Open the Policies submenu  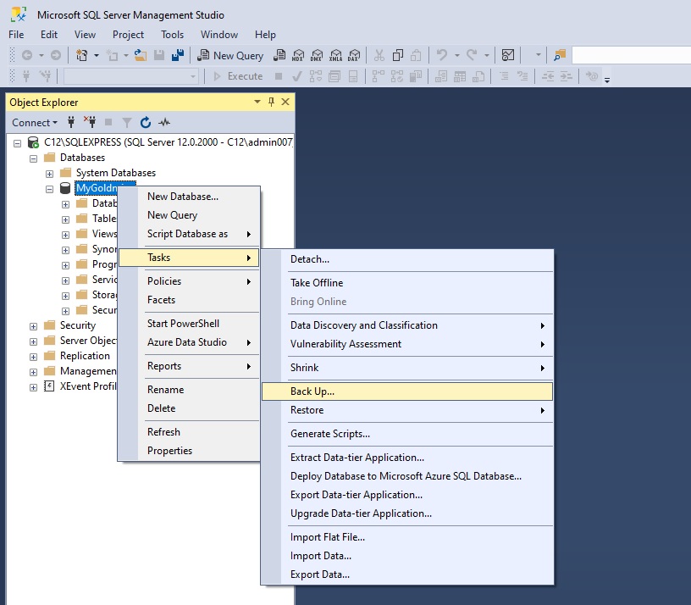[x=189, y=281]
